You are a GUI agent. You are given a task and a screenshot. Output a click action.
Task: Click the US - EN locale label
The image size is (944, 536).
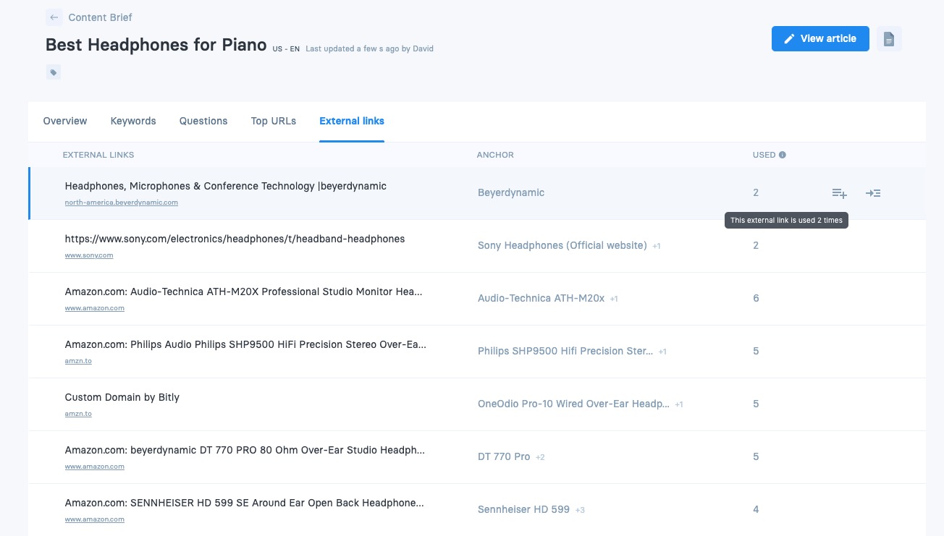click(286, 49)
